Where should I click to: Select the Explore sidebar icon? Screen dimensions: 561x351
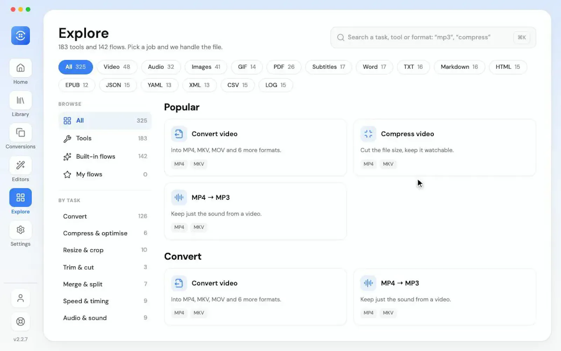tap(20, 198)
